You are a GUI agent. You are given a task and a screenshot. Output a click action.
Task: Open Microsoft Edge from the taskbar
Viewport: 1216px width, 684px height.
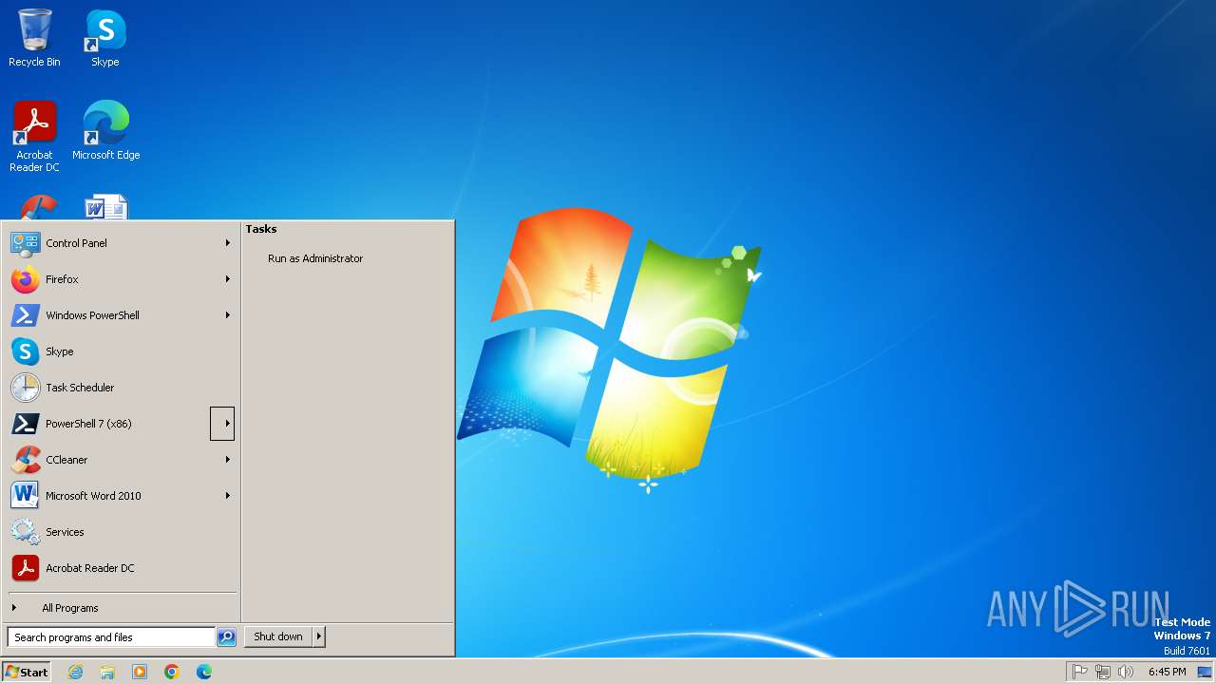point(204,672)
